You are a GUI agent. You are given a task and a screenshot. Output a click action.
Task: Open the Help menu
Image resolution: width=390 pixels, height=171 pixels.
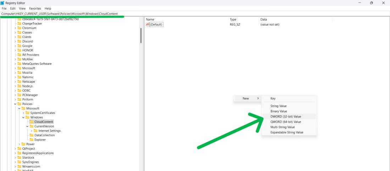(48, 9)
